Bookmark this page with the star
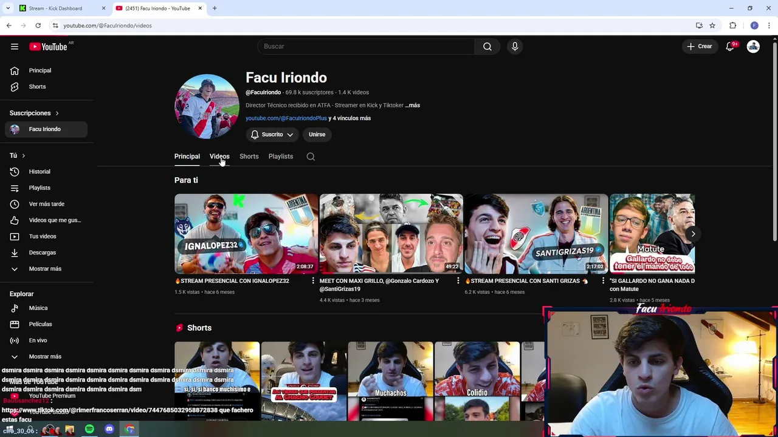778x437 pixels. pyautogui.click(x=712, y=25)
